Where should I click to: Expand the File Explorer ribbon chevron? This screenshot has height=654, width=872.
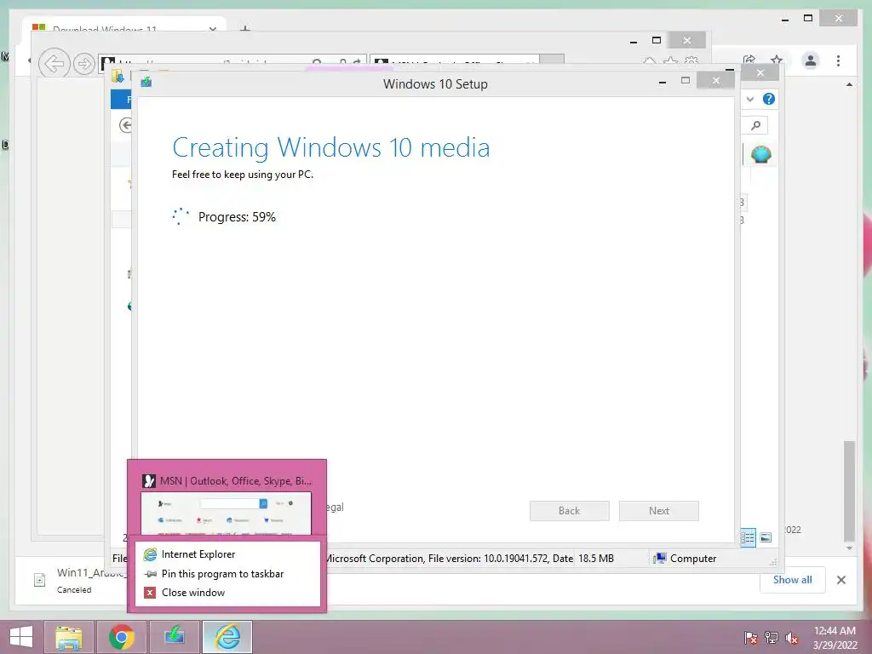[749, 99]
